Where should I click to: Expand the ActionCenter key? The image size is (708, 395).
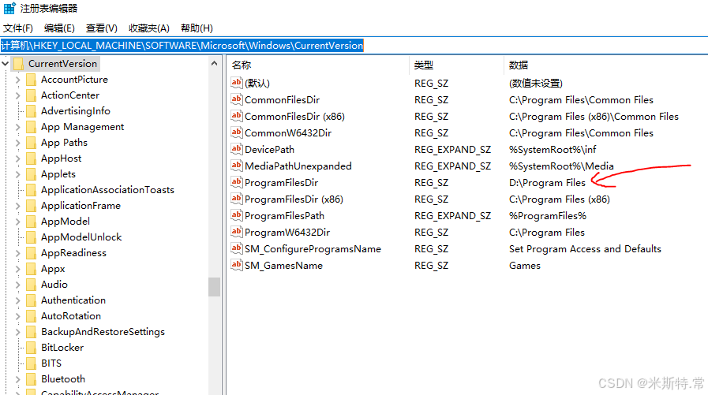point(17,95)
